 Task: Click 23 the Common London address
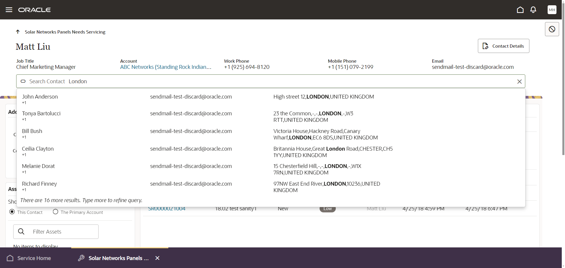313,117
